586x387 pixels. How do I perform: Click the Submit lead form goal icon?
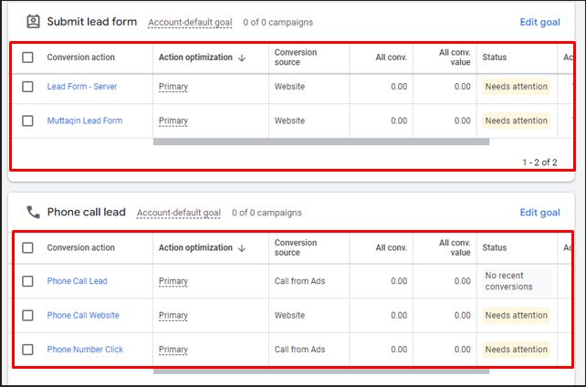point(33,21)
